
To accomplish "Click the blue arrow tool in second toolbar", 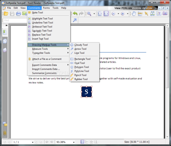I will tap(75, 20).
